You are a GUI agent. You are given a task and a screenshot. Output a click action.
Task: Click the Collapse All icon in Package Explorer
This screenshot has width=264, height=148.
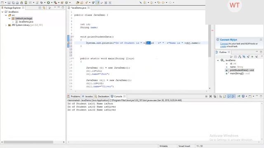pos(40,8)
